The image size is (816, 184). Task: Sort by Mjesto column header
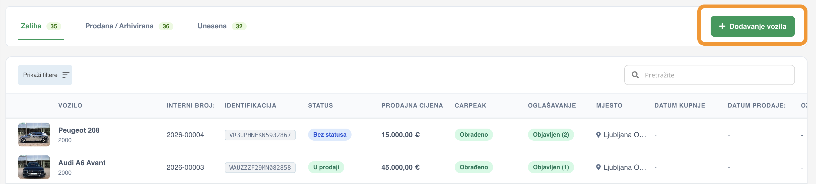609,106
